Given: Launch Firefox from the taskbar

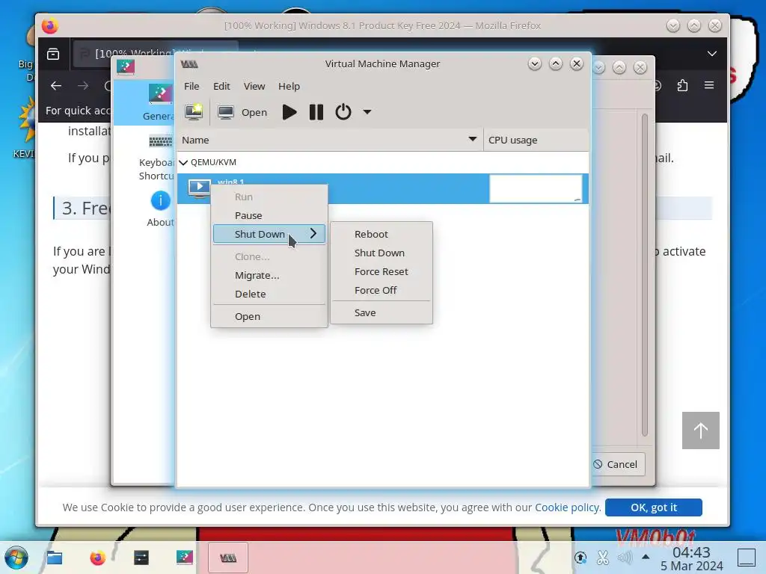Looking at the screenshot, I should click(98, 558).
